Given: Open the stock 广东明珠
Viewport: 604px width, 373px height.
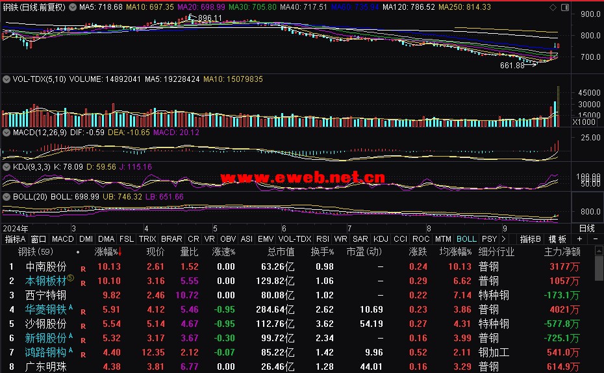Looking at the screenshot, I should [46, 367].
